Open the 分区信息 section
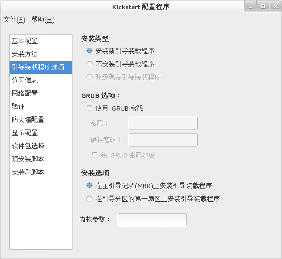 pyautogui.click(x=41, y=80)
